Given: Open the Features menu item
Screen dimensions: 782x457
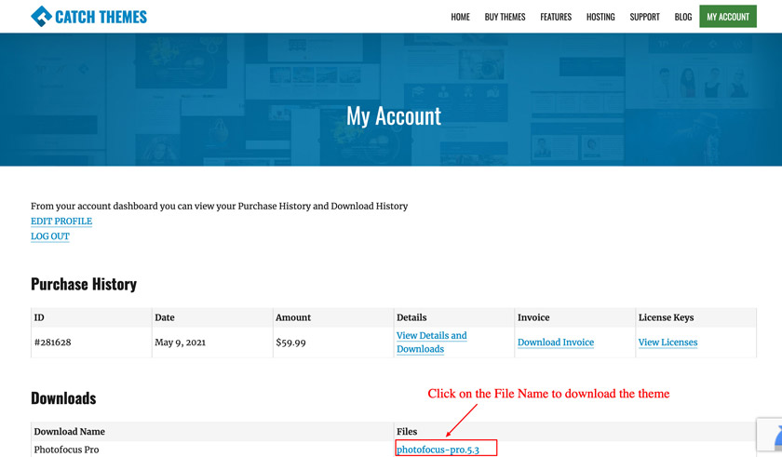Looking at the screenshot, I should coord(556,17).
